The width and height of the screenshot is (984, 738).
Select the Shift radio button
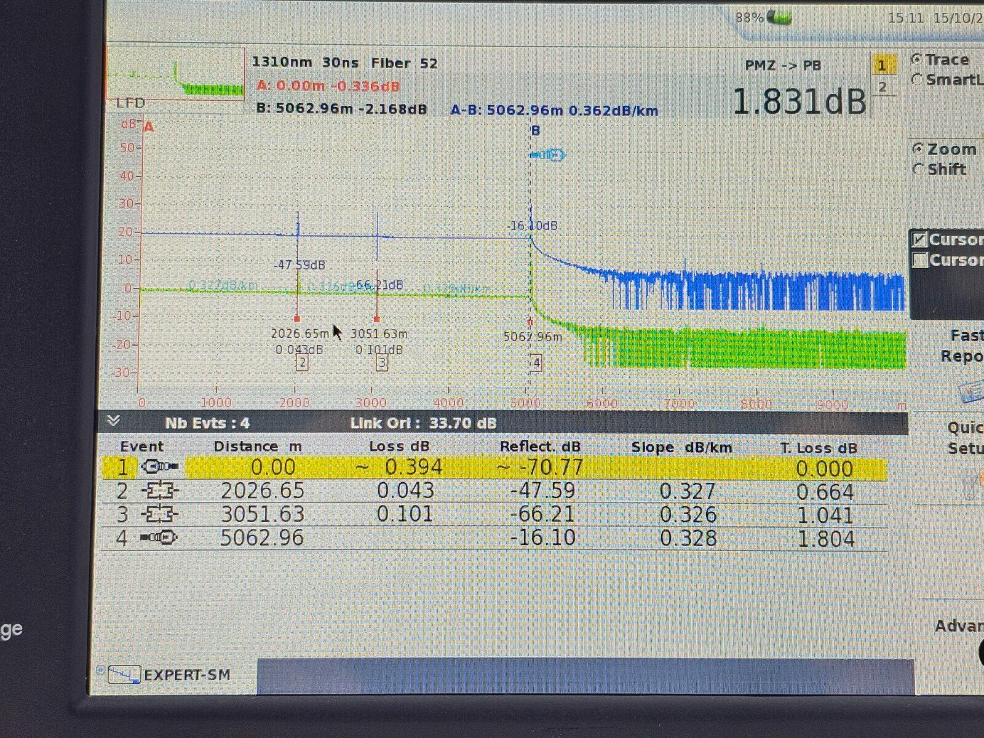coord(919,169)
